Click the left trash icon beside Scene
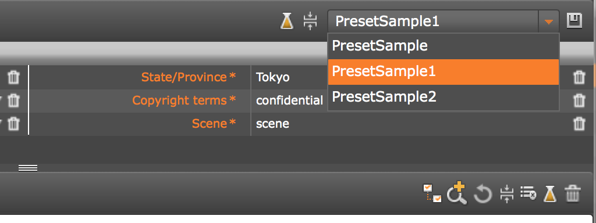This screenshot has height=223, width=596. [x=13, y=124]
